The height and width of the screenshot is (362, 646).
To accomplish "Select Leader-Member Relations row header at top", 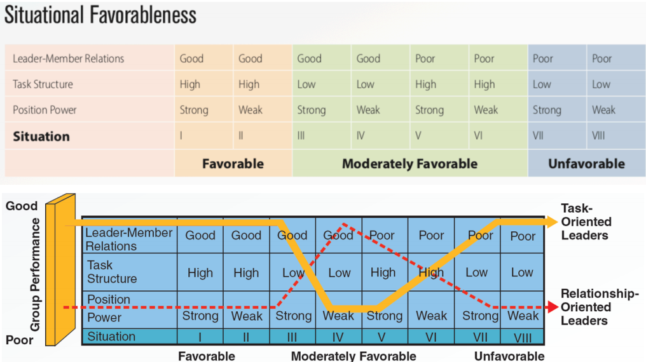I will pos(69,58).
